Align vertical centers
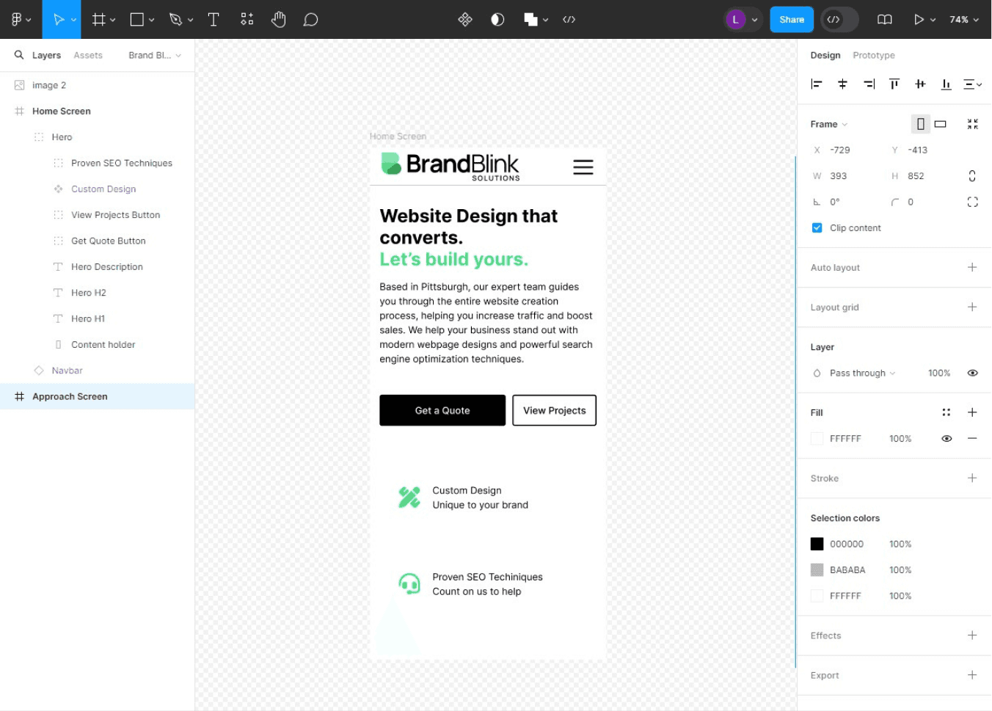Image resolution: width=992 pixels, height=711 pixels. tap(920, 84)
